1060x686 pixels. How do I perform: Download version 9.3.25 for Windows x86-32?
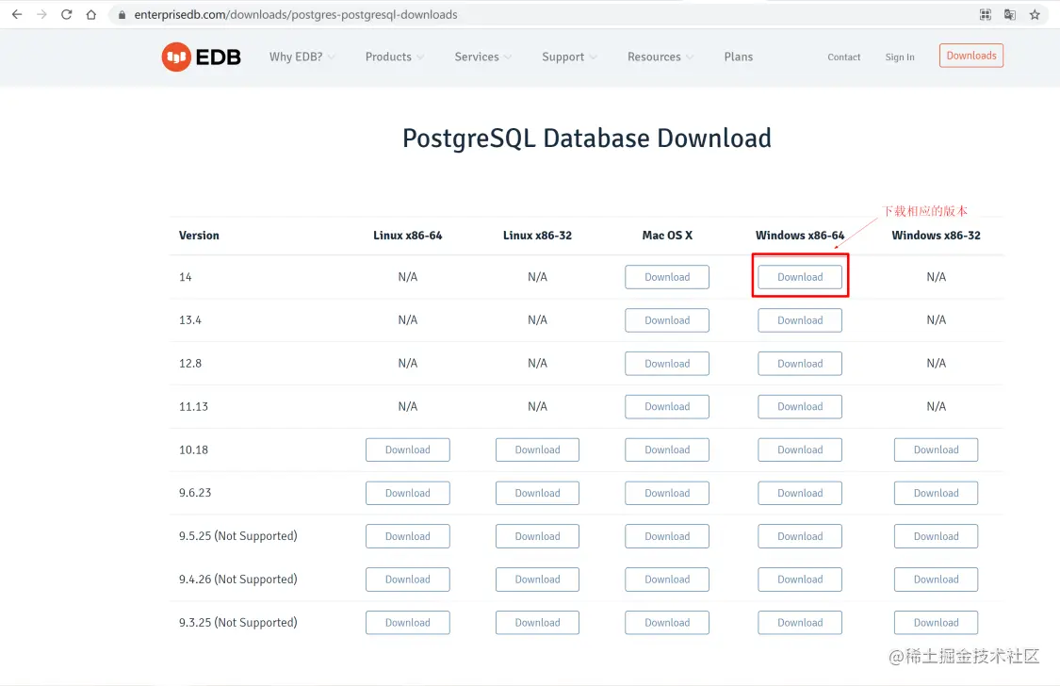(937, 623)
